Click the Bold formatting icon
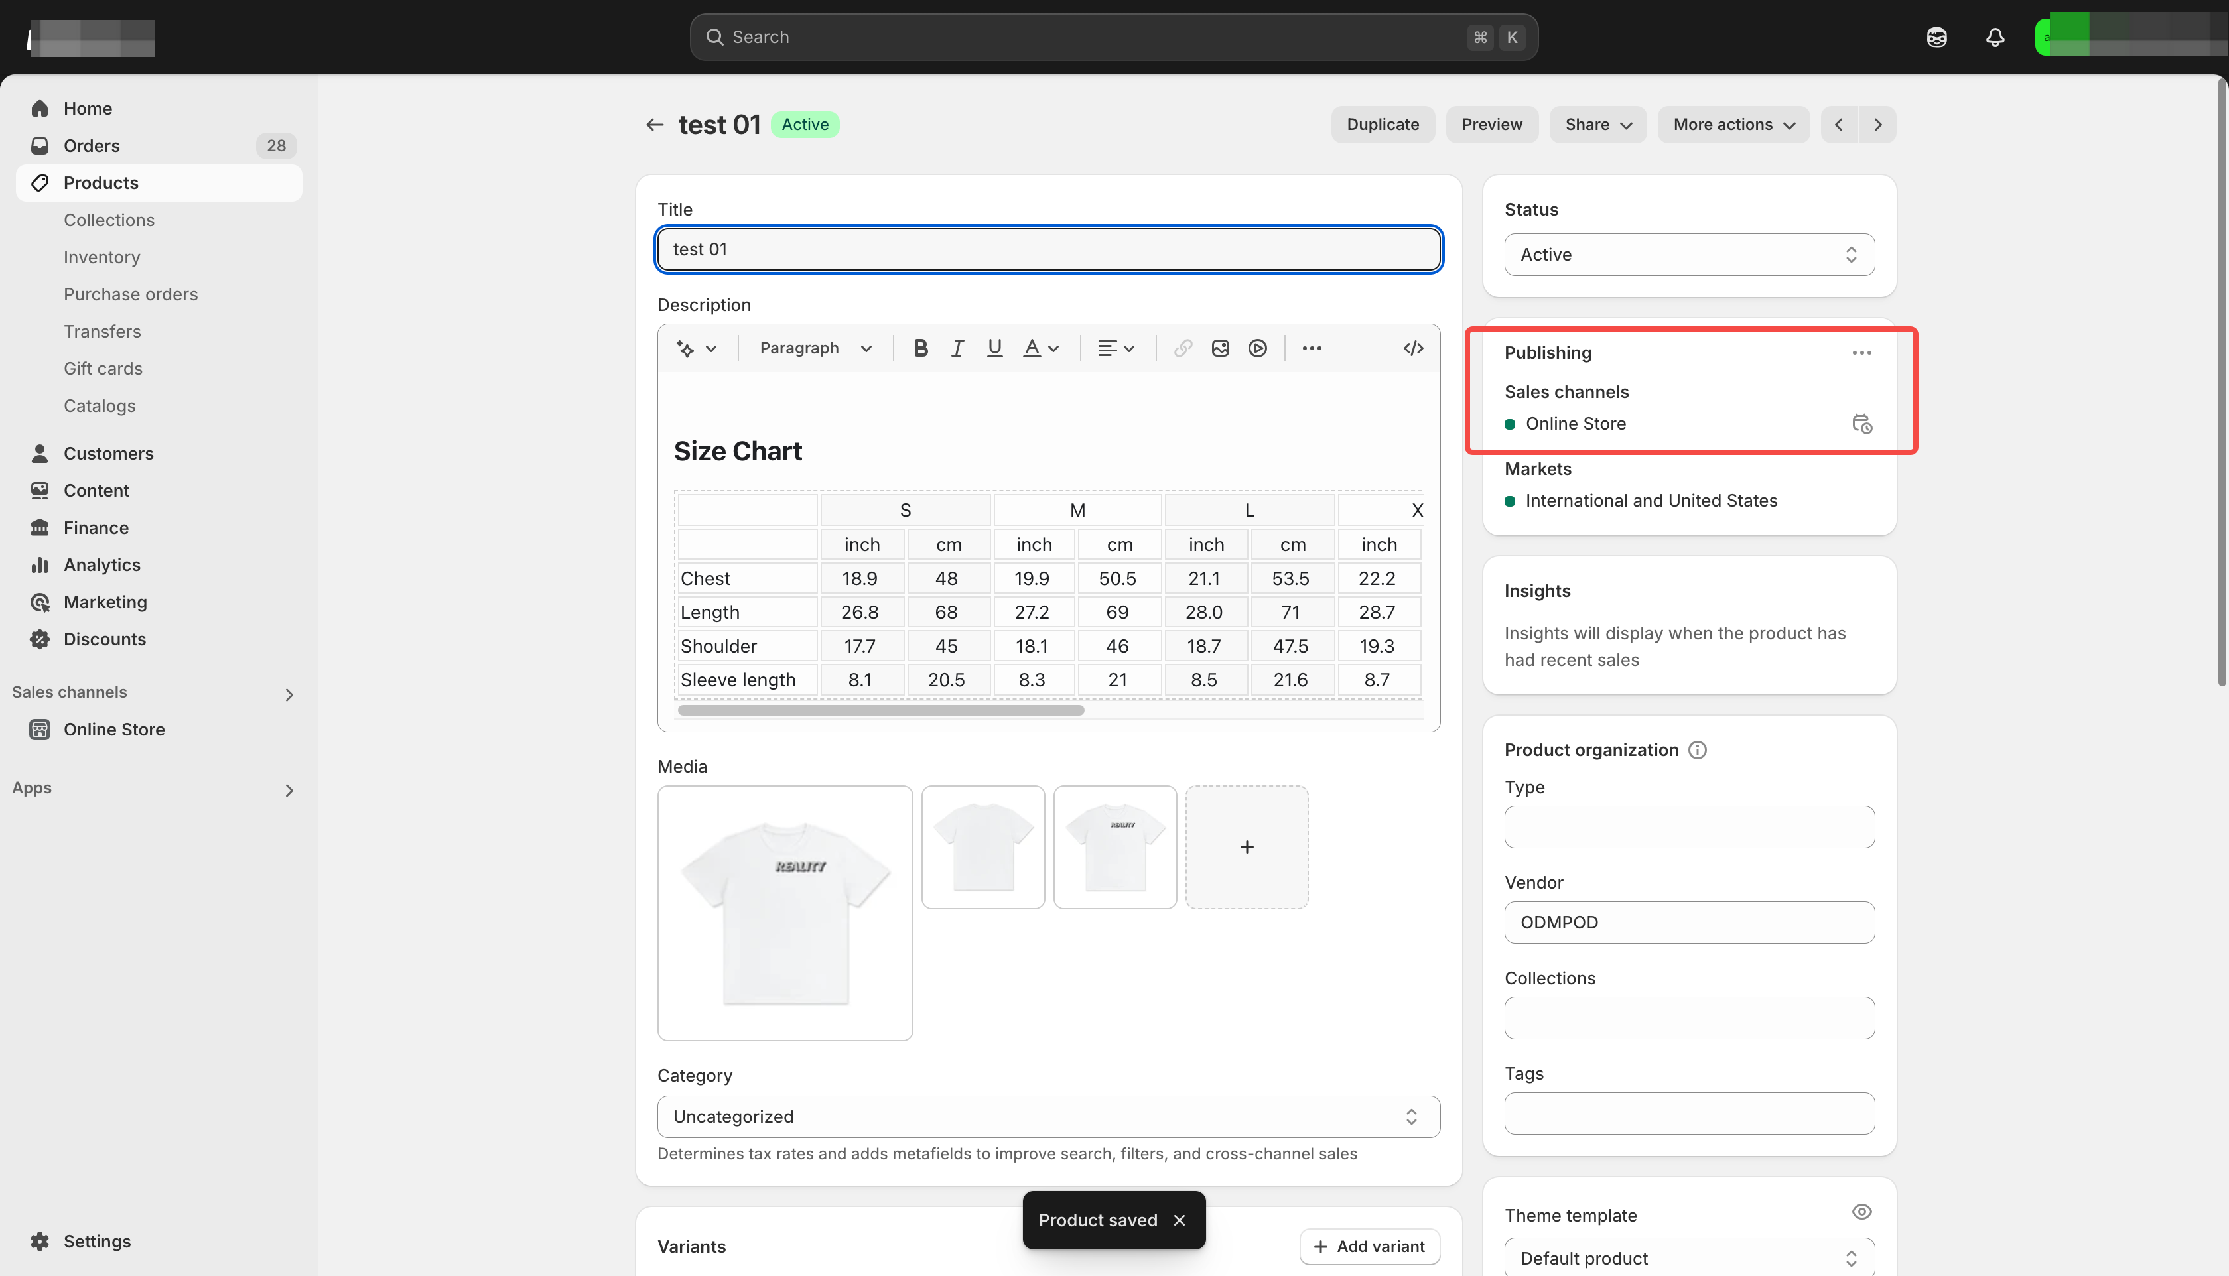Viewport: 2229px width, 1276px height. tap(920, 348)
